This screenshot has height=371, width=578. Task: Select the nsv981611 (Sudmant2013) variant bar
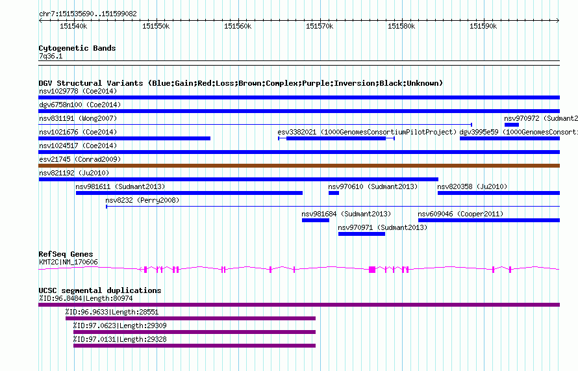(x=189, y=193)
